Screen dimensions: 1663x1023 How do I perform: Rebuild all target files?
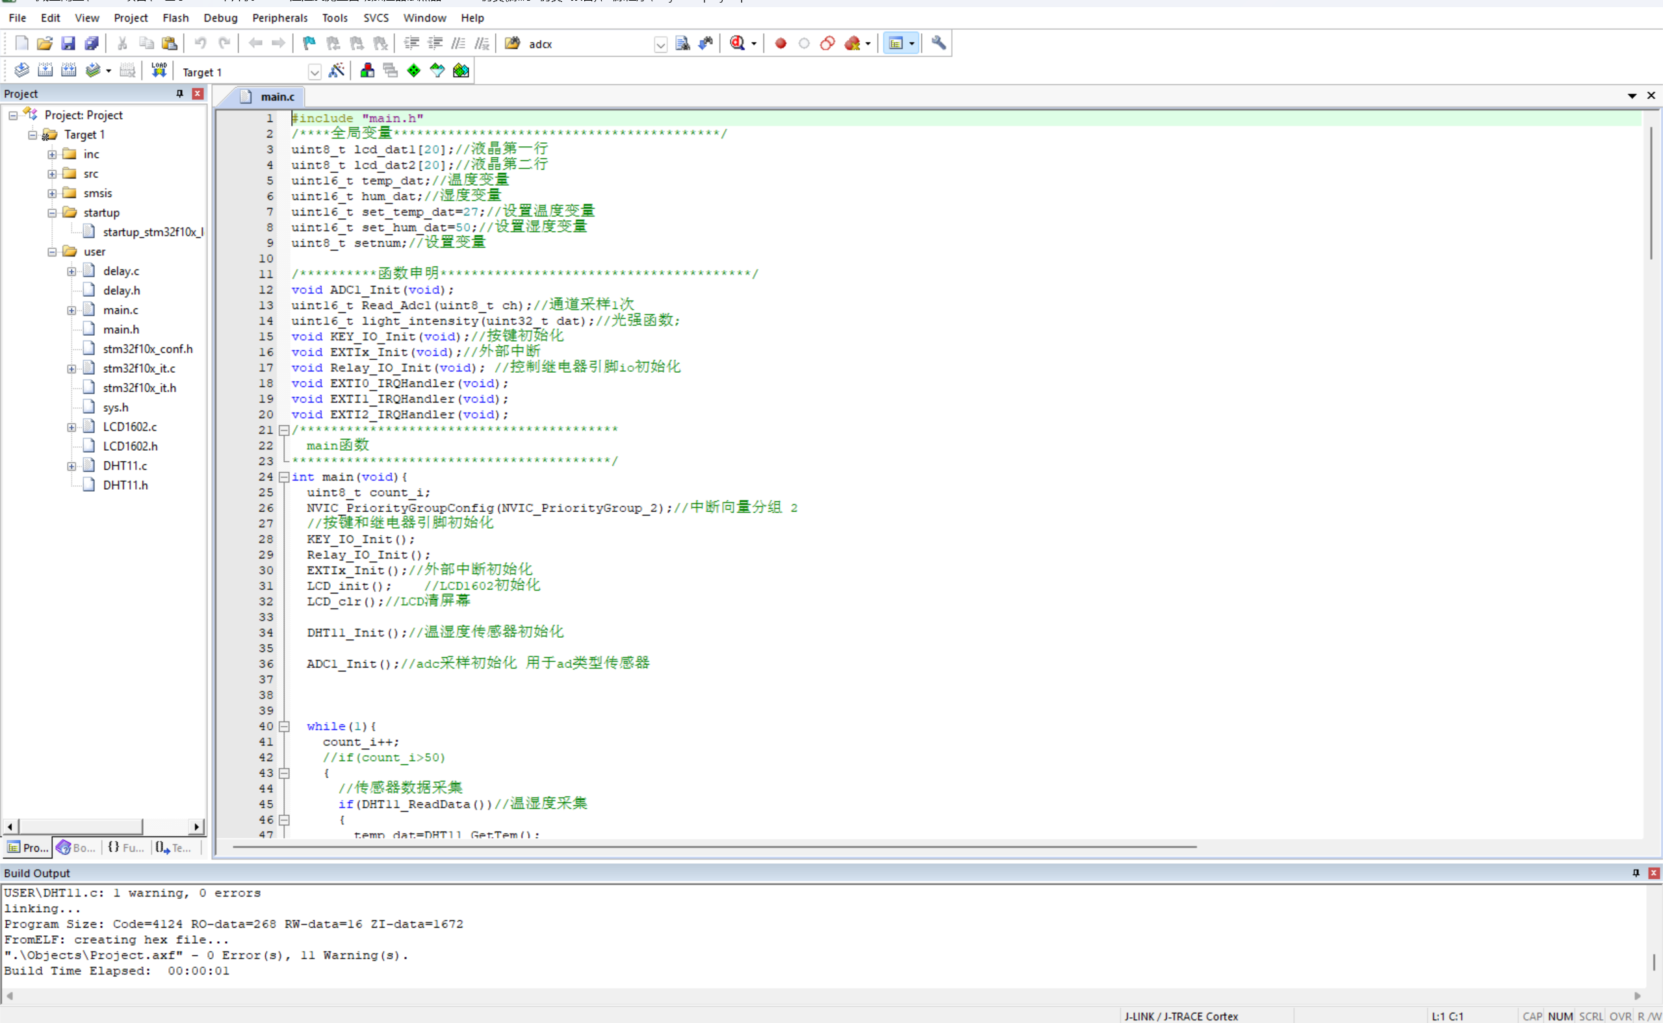(x=68, y=70)
